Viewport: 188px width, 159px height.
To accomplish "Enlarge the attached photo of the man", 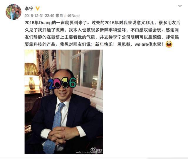I will (x=64, y=102).
